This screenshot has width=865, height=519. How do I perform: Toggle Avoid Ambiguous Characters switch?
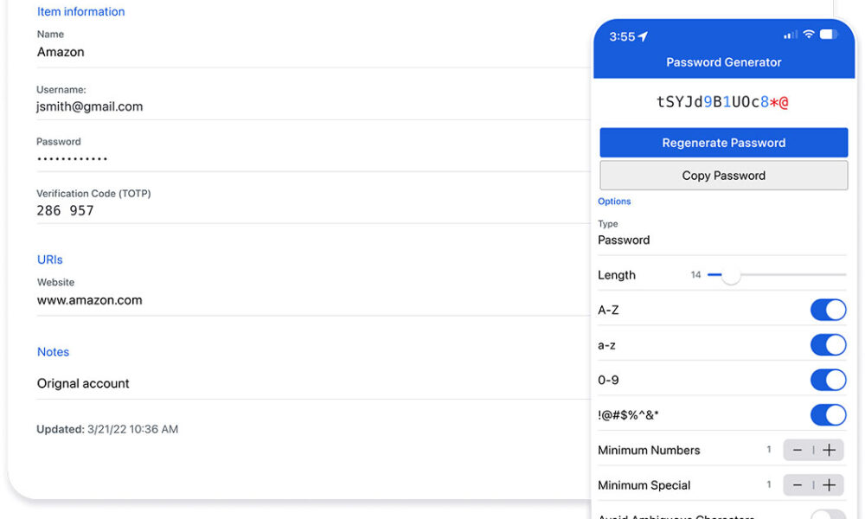pyautogui.click(x=828, y=515)
